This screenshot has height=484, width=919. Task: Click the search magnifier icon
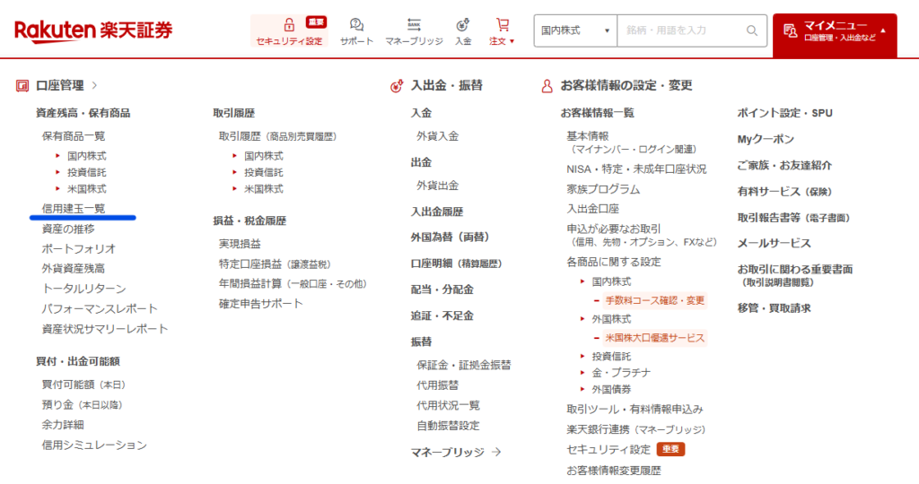coord(751,30)
